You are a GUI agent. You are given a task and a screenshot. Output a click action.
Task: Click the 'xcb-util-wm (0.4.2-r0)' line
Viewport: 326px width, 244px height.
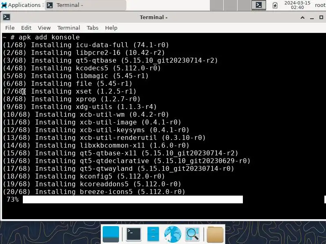[86, 115]
